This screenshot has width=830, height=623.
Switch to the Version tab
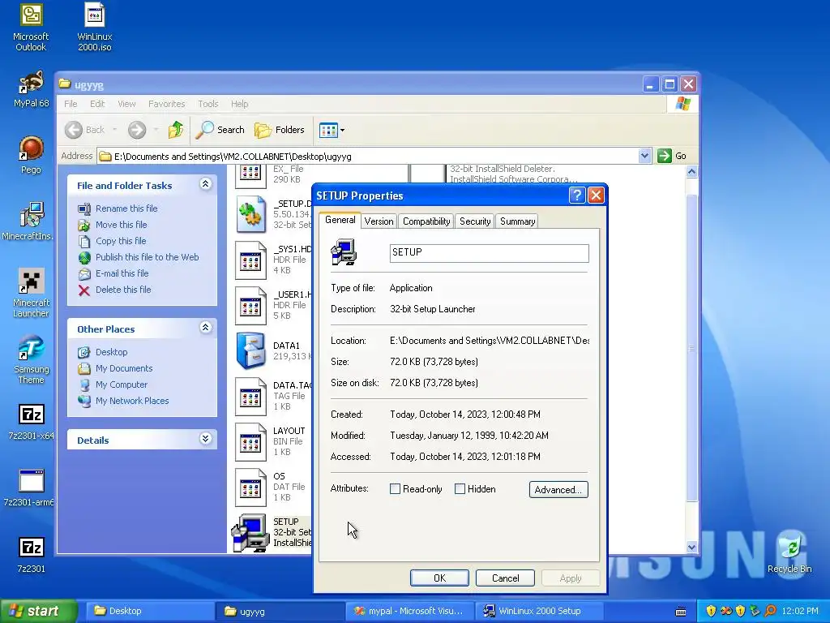[379, 221]
